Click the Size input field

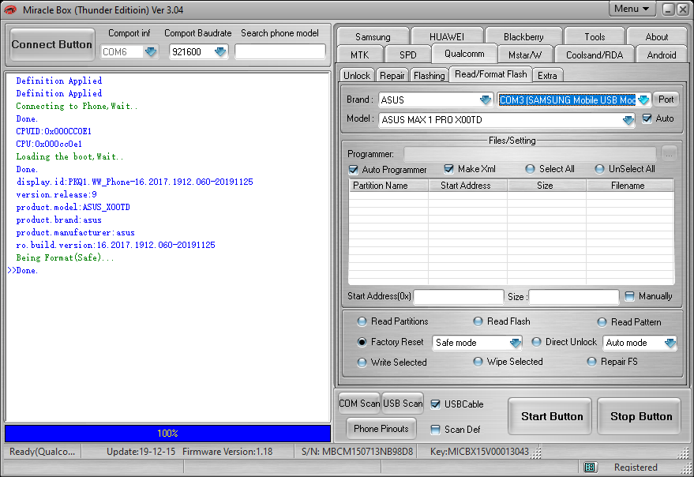click(x=574, y=297)
